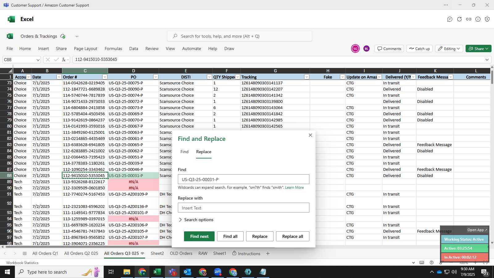
Task: Click the search for tools box
Action: [x=240, y=36]
